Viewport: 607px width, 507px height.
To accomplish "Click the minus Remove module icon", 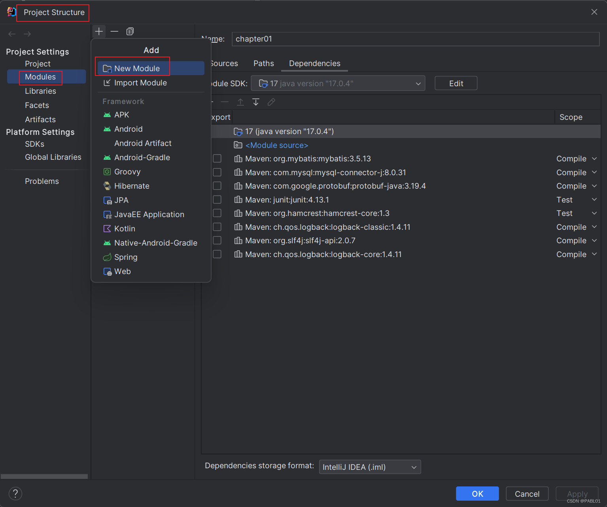I will pos(114,31).
